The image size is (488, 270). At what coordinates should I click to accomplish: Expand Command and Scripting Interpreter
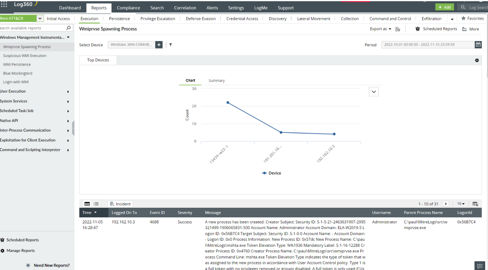click(x=68, y=150)
